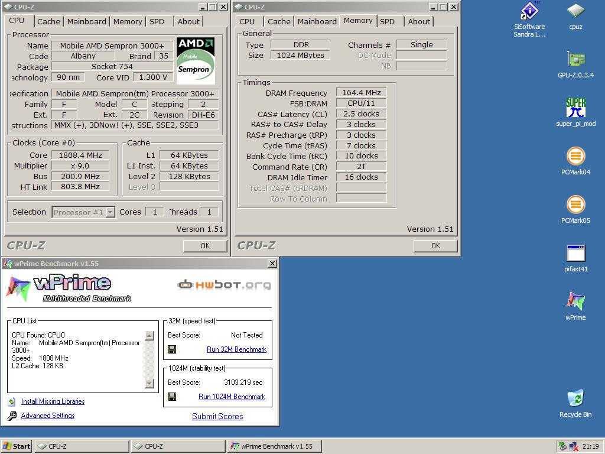The height and width of the screenshot is (454, 605).
Task: Open About tab in left CPU-Z window
Action: [188, 22]
